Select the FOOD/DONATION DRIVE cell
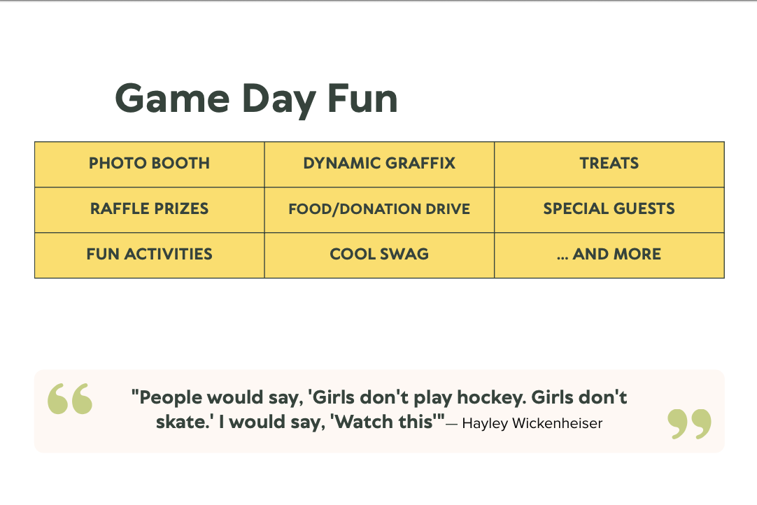Viewport: 757px width, 505px height. coord(379,209)
